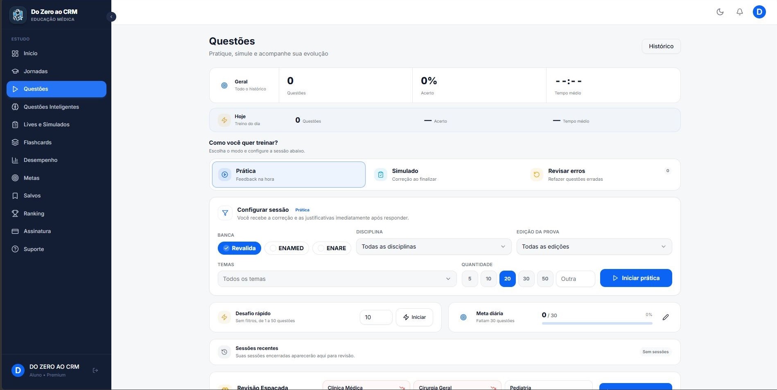Screen dimensions: 777x390
Task: Open the Histórico button
Action: coord(661,46)
